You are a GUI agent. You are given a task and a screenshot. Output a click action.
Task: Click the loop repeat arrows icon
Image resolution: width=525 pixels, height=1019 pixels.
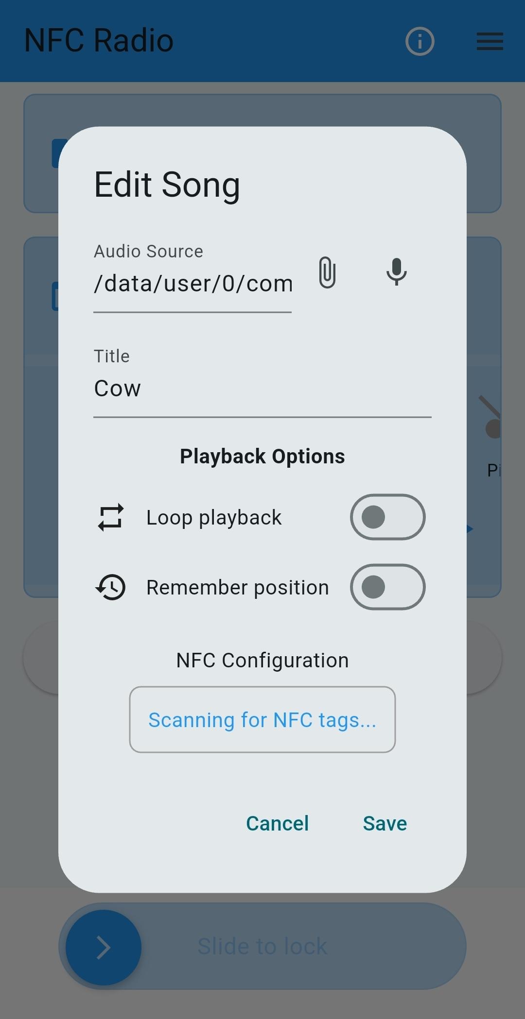[111, 517]
